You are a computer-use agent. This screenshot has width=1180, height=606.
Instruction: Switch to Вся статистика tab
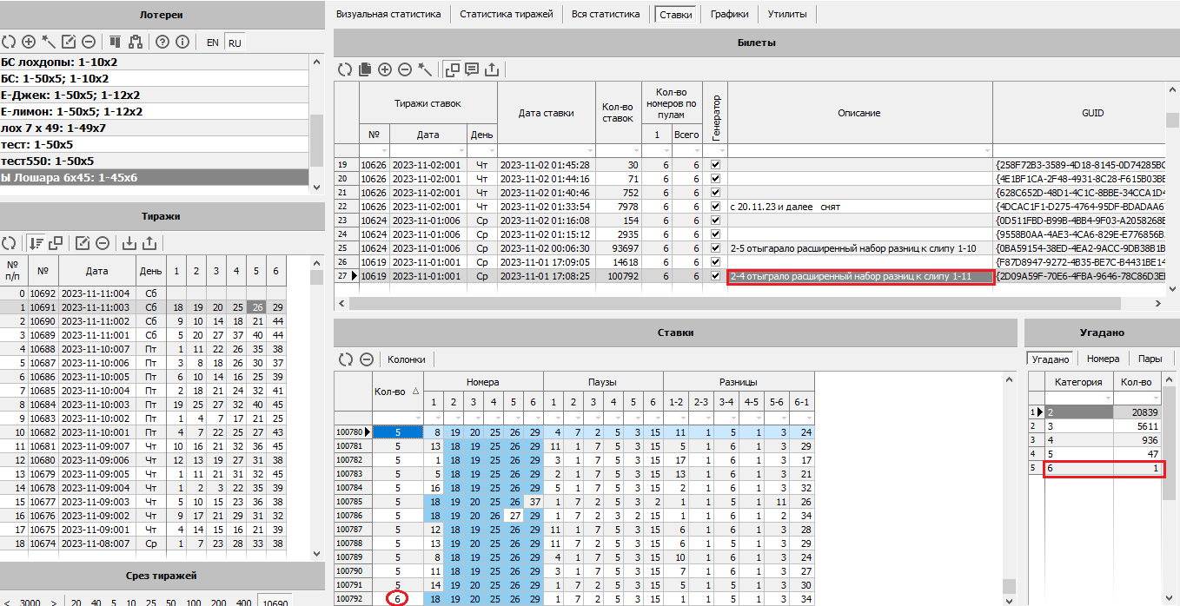click(x=606, y=14)
